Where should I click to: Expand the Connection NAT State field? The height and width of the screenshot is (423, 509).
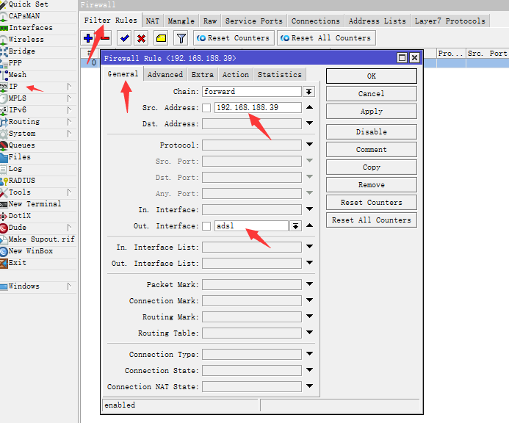310,386
